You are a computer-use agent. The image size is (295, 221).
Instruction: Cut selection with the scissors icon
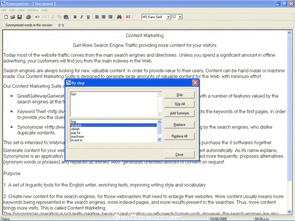(x=53, y=17)
